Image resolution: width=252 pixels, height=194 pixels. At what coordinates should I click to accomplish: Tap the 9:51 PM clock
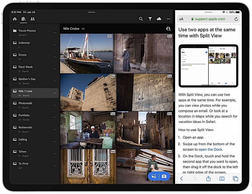(16, 12)
